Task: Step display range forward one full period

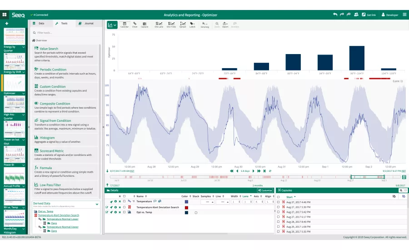Action: point(259,171)
